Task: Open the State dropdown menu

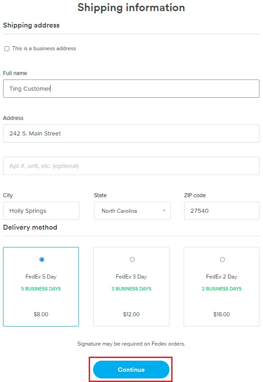Action: (x=132, y=211)
